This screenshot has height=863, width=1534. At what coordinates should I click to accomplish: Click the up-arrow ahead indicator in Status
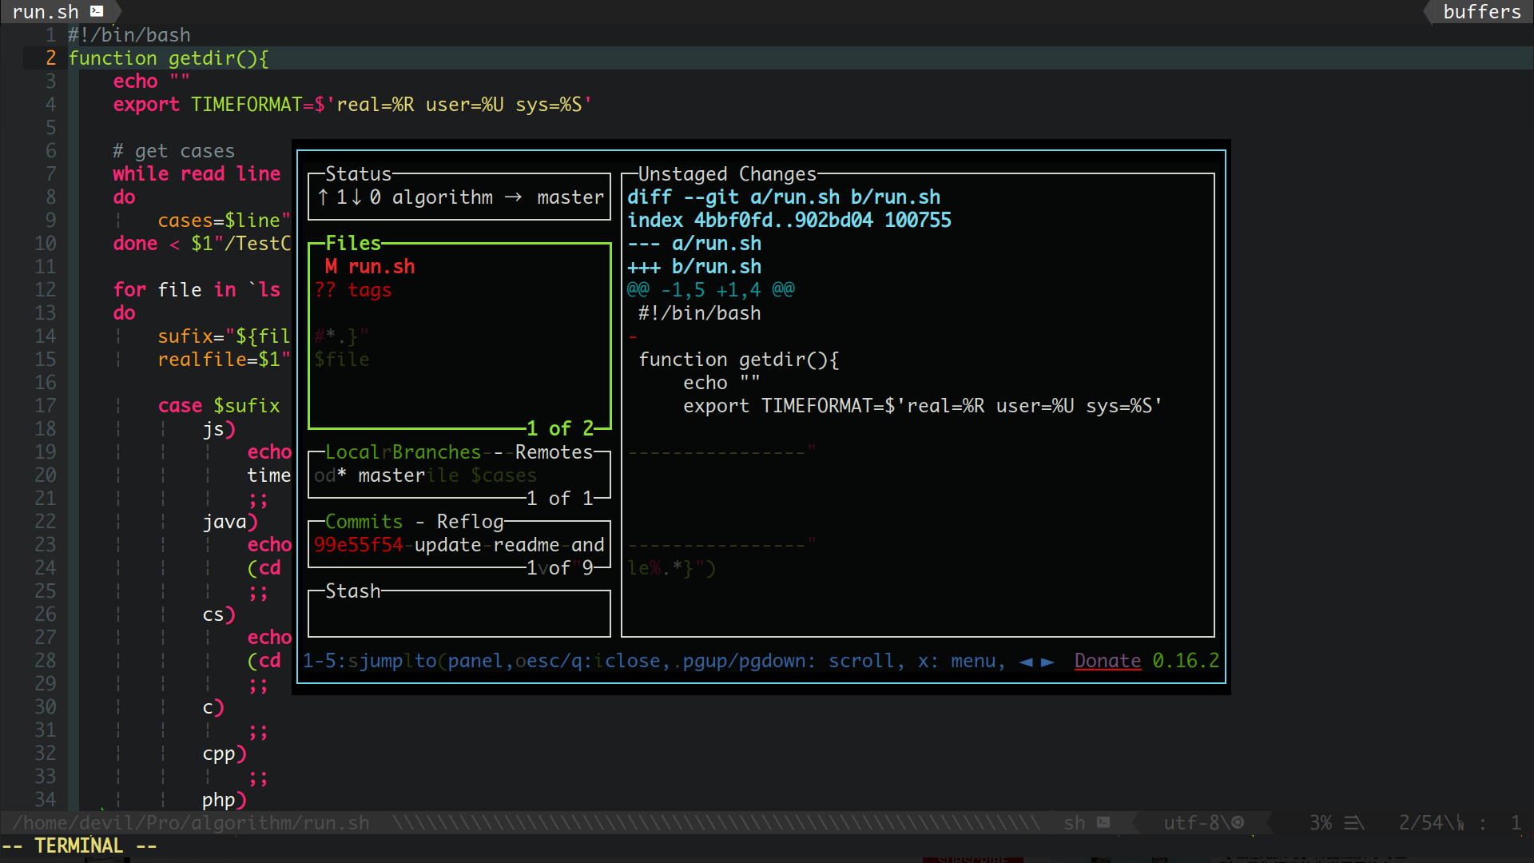(x=323, y=197)
